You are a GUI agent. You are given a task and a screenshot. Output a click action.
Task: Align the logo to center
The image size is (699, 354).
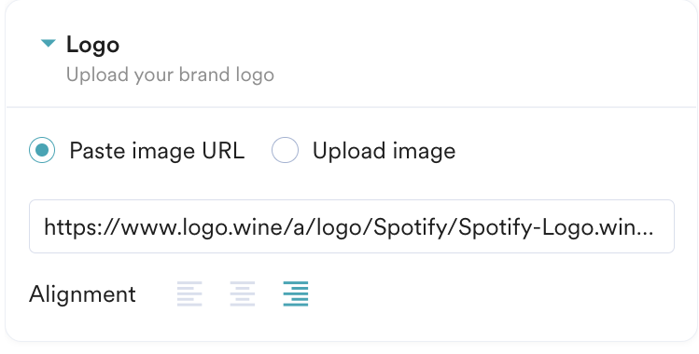pyautogui.click(x=243, y=293)
